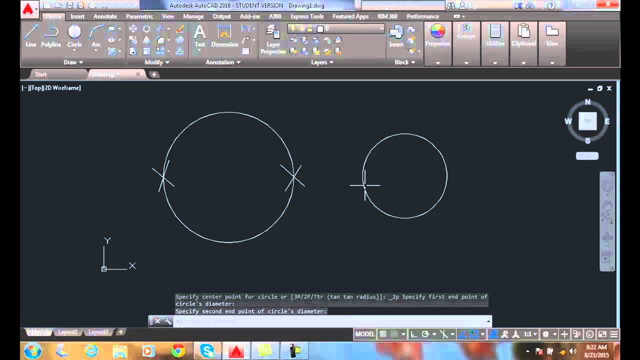This screenshot has height=360, width=640.
Task: Expand the Annotation panel
Action: 223,62
